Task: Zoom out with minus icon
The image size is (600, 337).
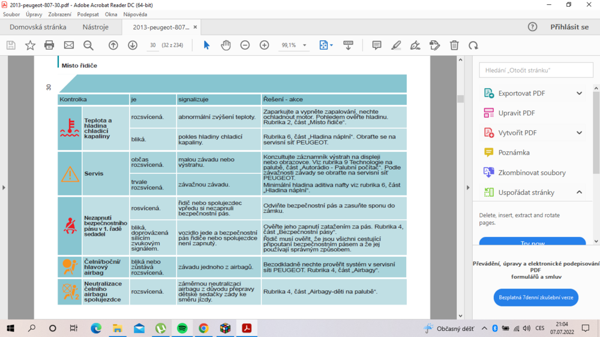Action: pyautogui.click(x=245, y=45)
